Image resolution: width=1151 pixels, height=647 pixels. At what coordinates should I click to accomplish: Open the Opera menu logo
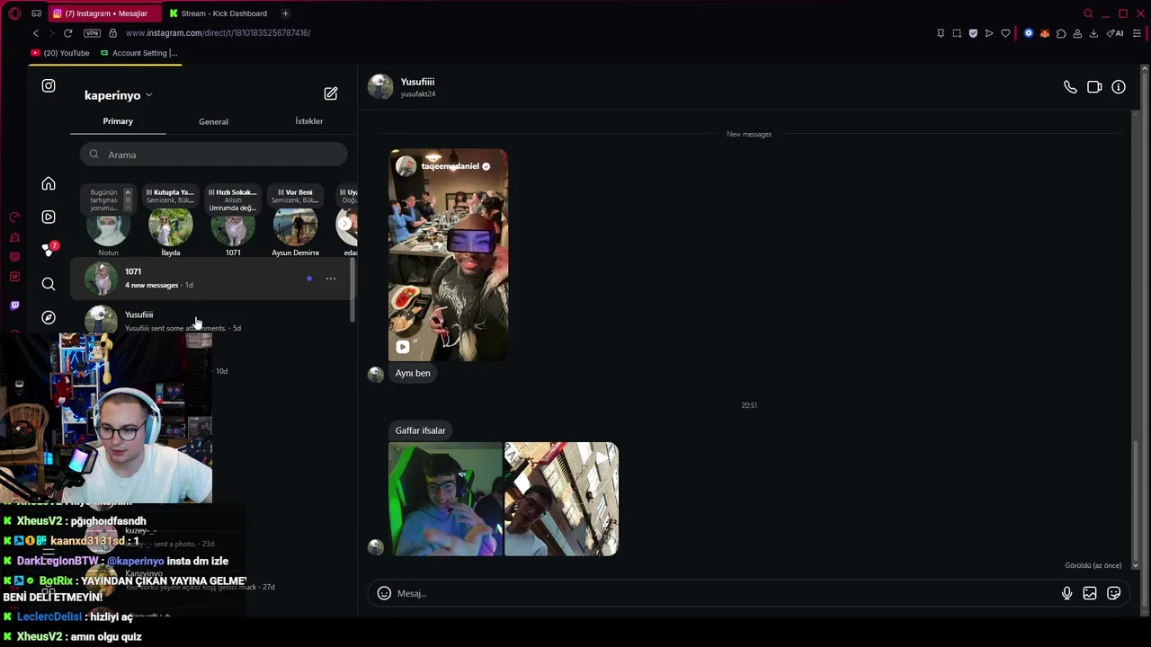(x=14, y=13)
